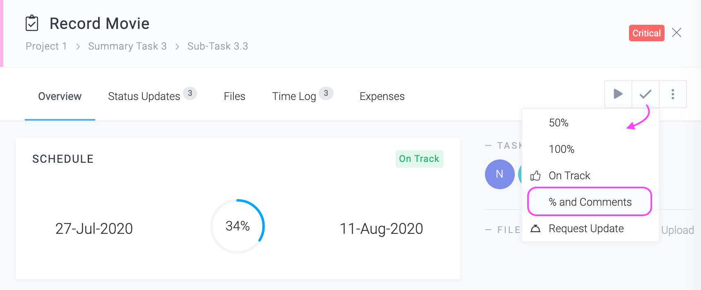Close the Record Movie task panel
The width and height of the screenshot is (701, 290).
677,33
